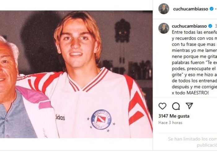Open the posted photo of two men

(x=76, y=74)
